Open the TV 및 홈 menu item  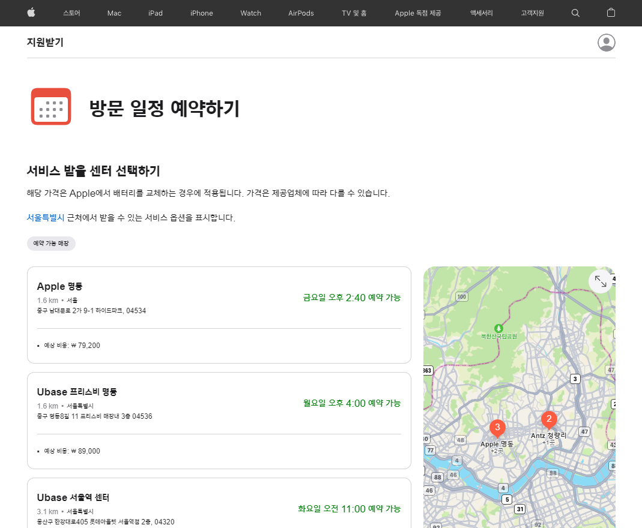[x=354, y=13]
